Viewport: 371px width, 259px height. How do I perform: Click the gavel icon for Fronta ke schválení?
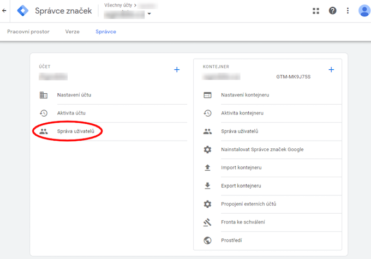(207, 222)
